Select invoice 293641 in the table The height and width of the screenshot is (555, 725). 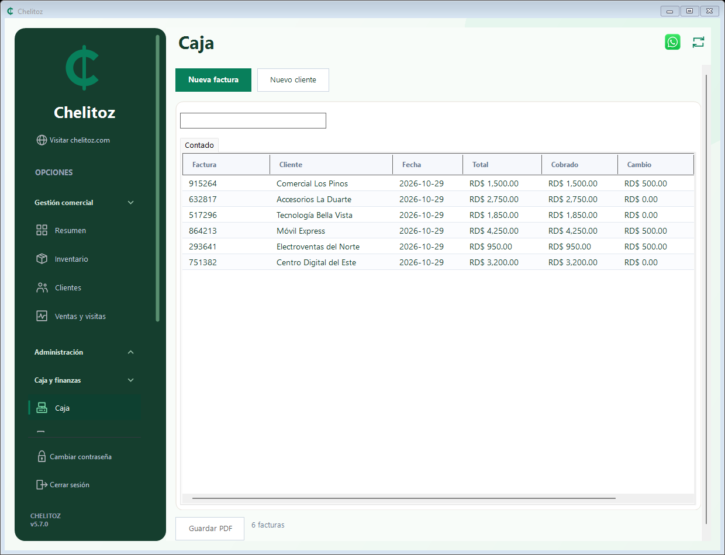[x=439, y=247]
